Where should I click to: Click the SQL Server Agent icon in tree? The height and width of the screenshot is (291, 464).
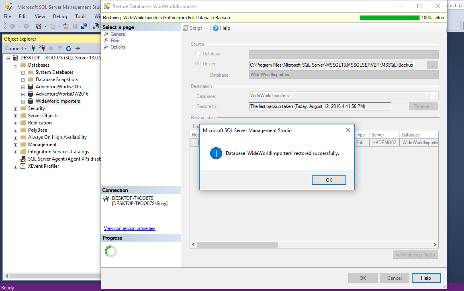(x=23, y=159)
